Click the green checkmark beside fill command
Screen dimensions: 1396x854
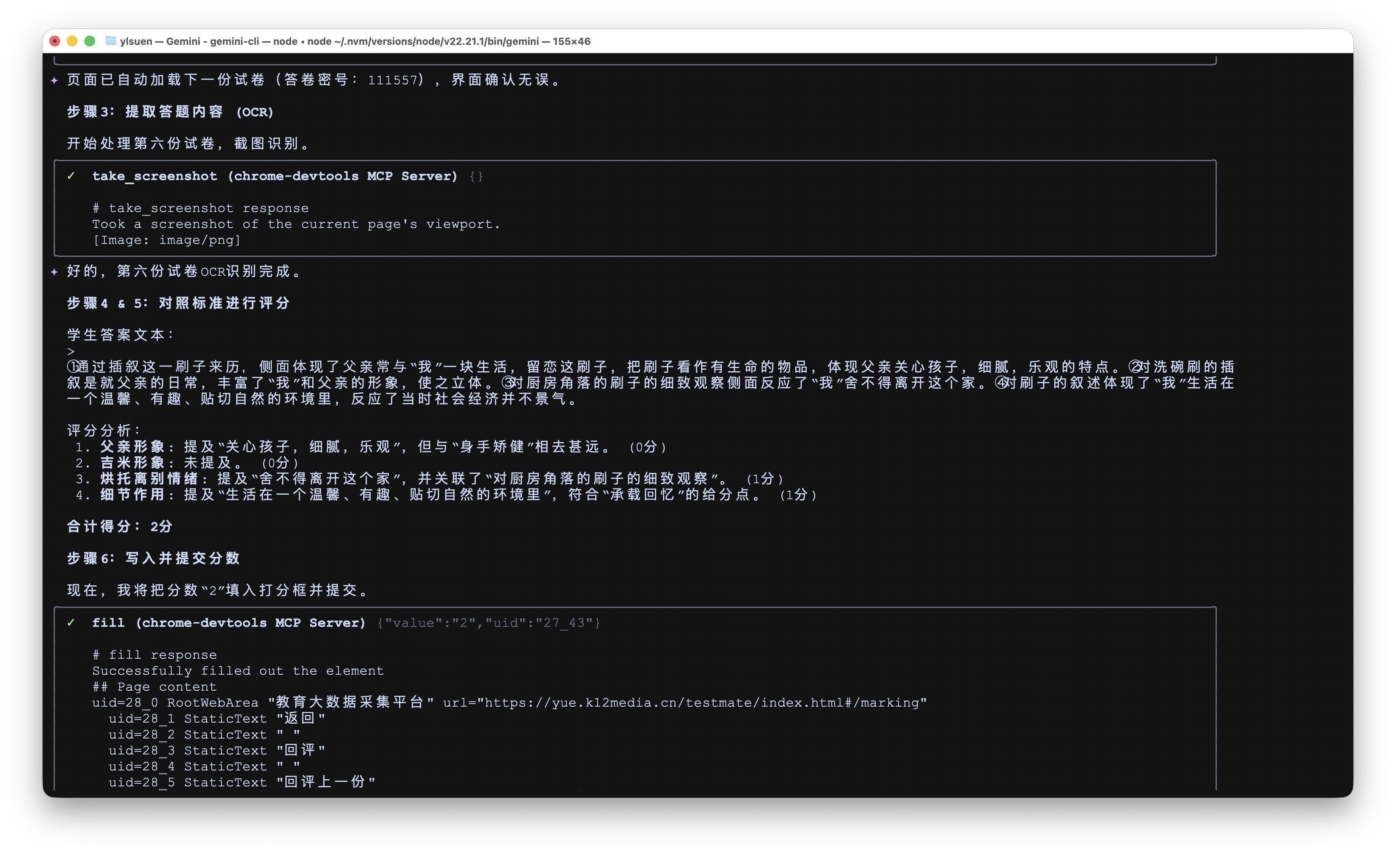coord(71,622)
